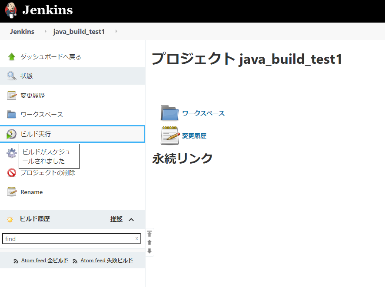Screen dimensions: 385x287
Task: Expand the breadcrumb arrow after java_build_test1
Action: pos(116,31)
